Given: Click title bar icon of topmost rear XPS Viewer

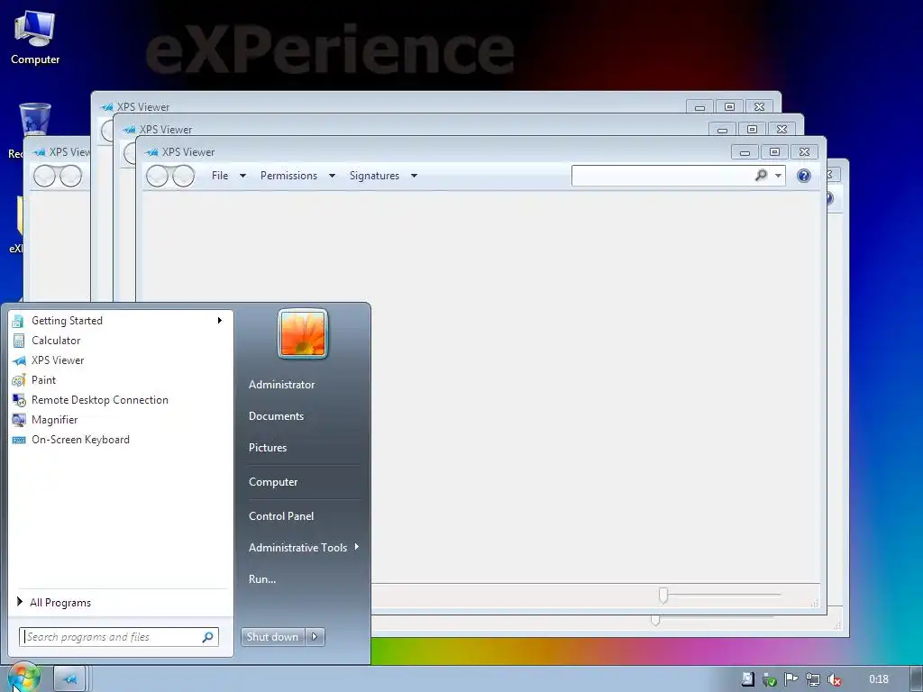Looking at the screenshot, I should tap(106, 107).
